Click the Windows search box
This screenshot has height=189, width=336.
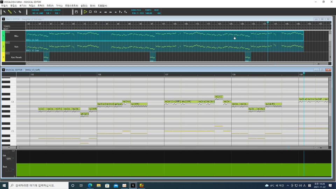point(38,185)
